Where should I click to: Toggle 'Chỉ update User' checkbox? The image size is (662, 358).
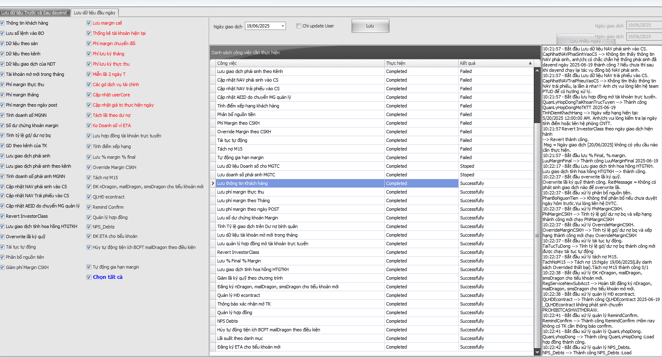point(299,26)
